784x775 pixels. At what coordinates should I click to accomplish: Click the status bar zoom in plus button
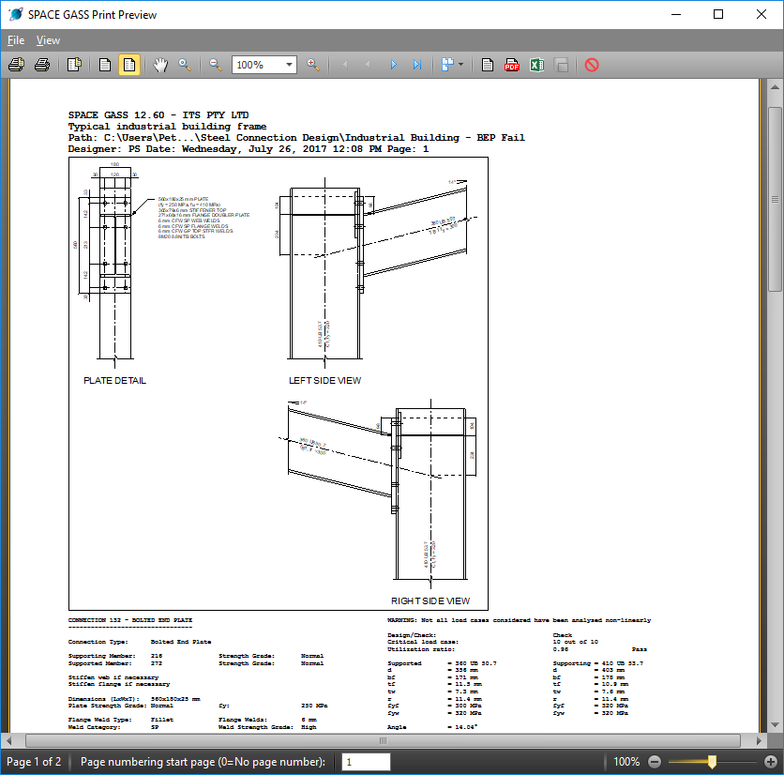771,762
